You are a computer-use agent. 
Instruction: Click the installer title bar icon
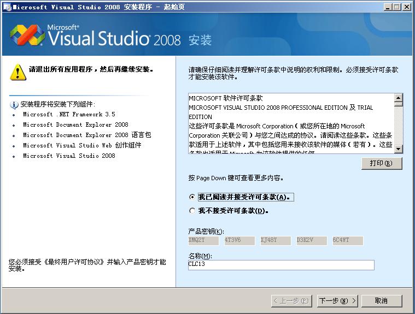point(8,7)
